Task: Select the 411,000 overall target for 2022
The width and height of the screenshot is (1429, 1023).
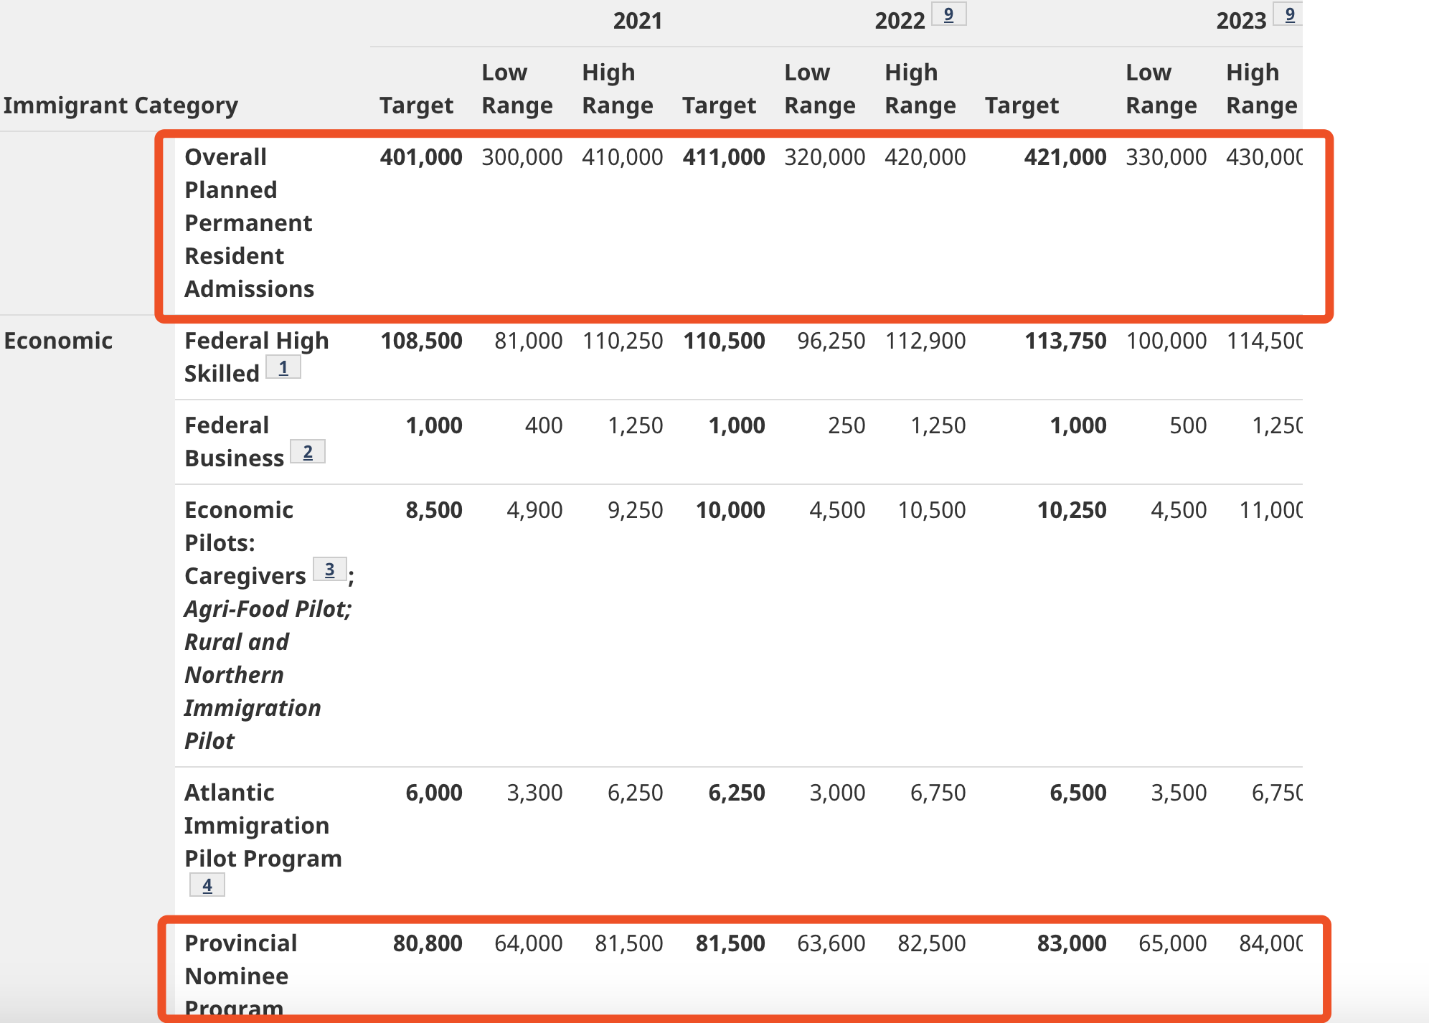Action: [724, 157]
